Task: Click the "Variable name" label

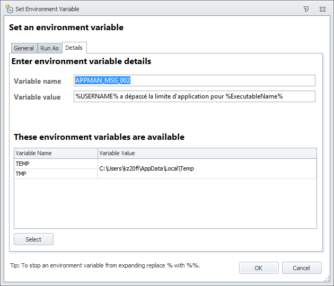Action: click(x=38, y=81)
